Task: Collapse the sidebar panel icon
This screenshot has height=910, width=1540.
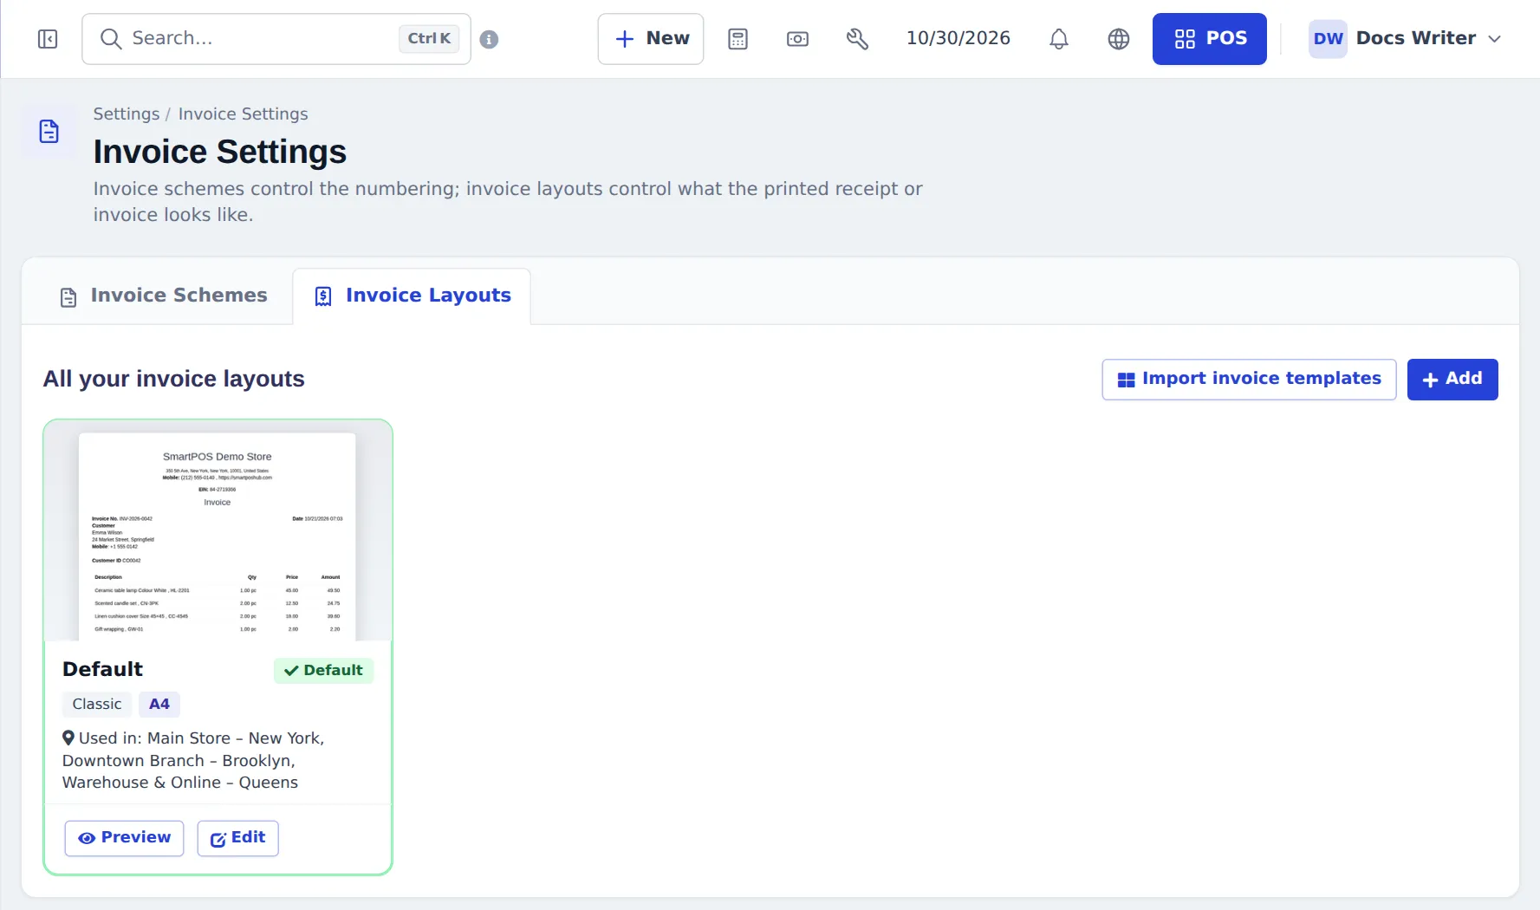Action: (48, 39)
